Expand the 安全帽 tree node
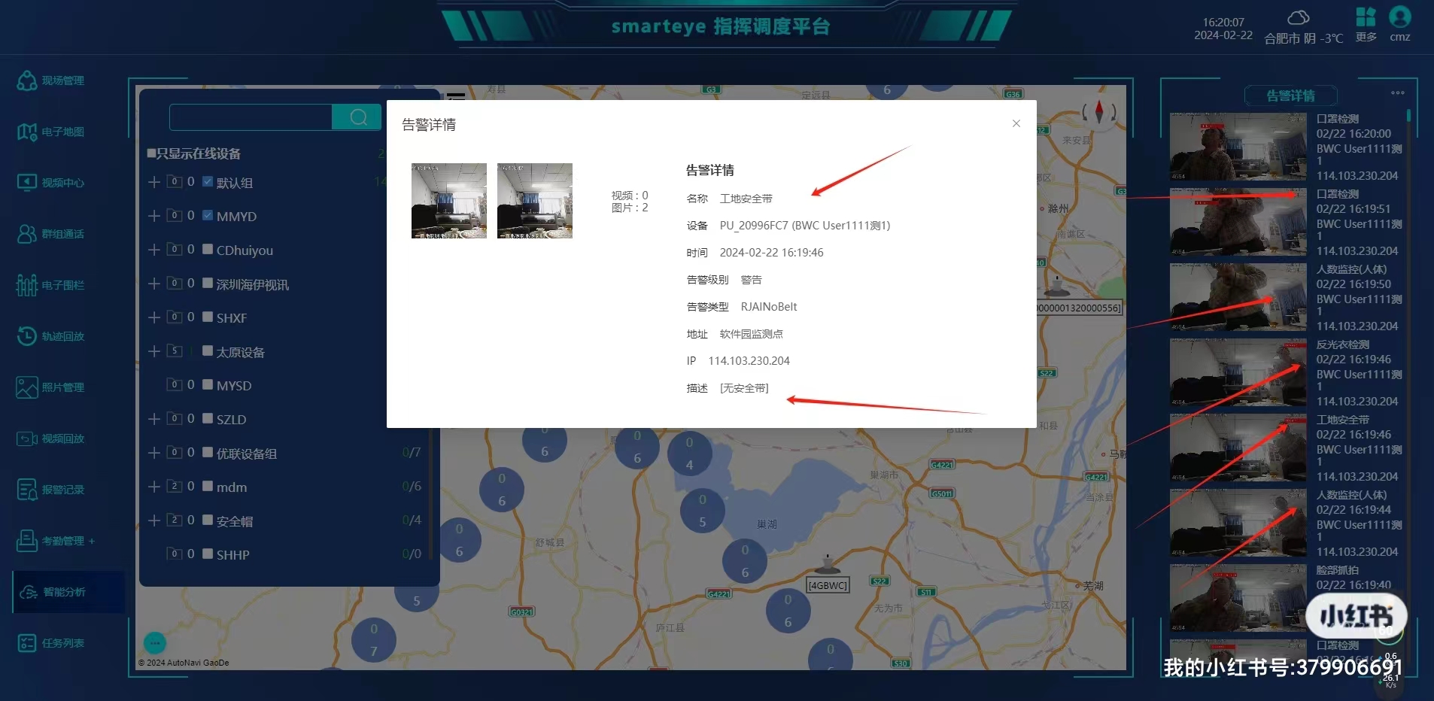 153,520
